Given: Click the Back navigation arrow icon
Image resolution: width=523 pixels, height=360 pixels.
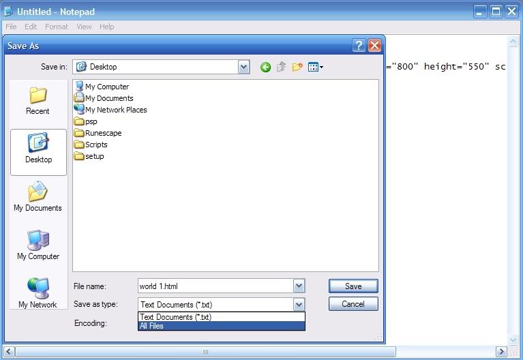Looking at the screenshot, I should coord(265,67).
